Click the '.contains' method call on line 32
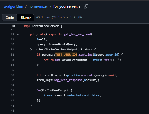This screenshot has width=149, height=114. pyautogui.click(x=85, y=55)
